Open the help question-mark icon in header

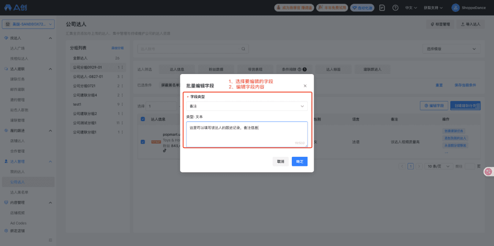pos(395,8)
